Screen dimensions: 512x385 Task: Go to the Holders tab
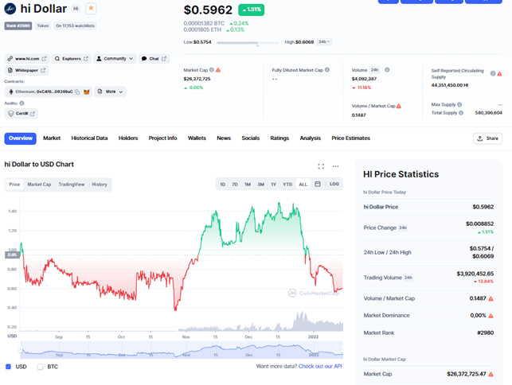(128, 138)
